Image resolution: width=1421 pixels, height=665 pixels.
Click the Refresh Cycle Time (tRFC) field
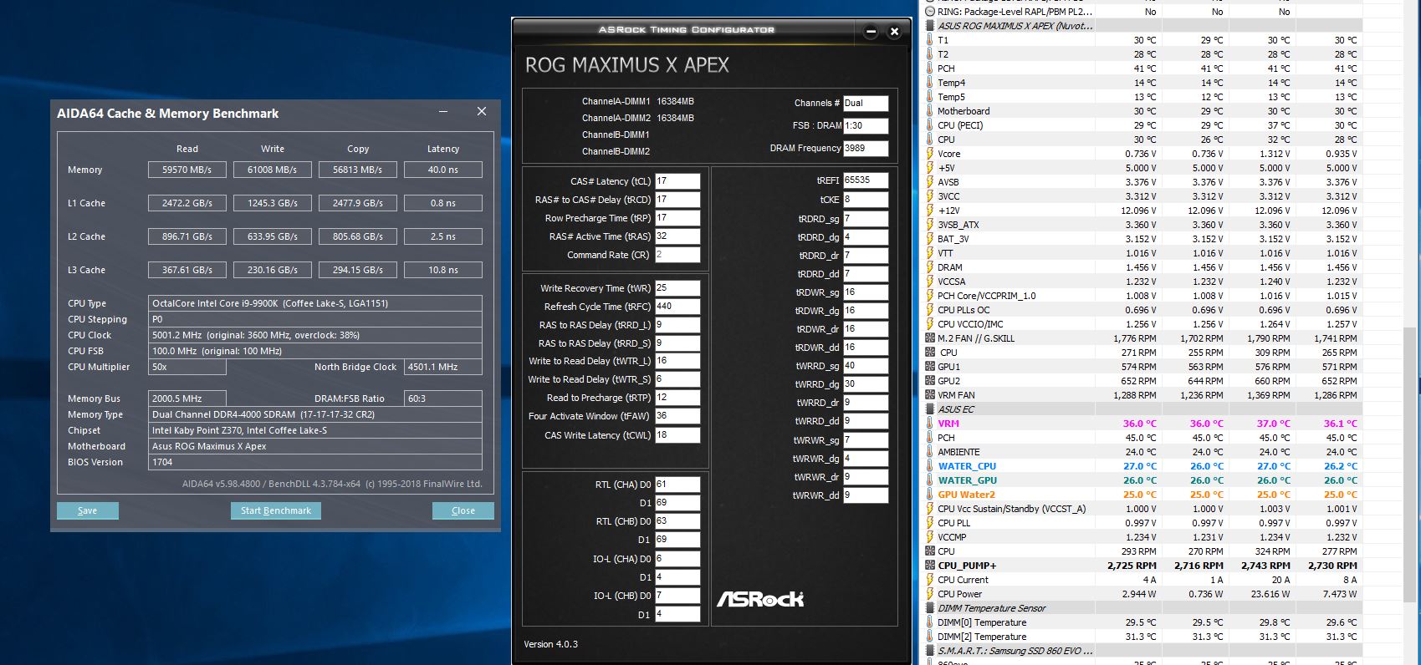[677, 307]
